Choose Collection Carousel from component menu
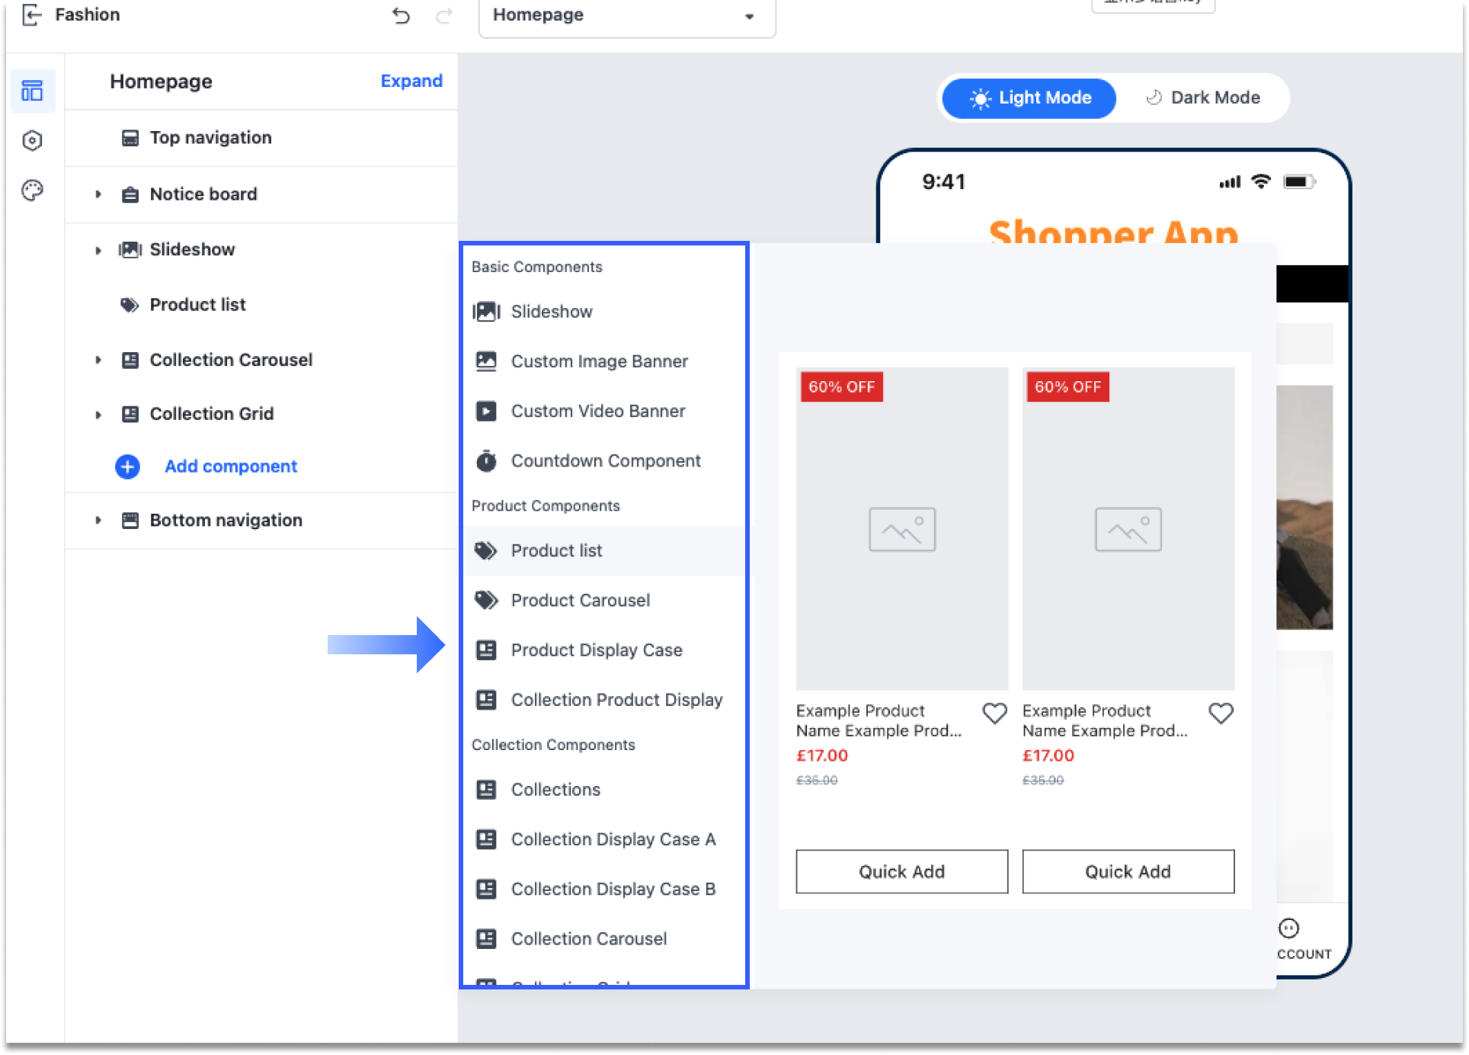 click(x=603, y=939)
